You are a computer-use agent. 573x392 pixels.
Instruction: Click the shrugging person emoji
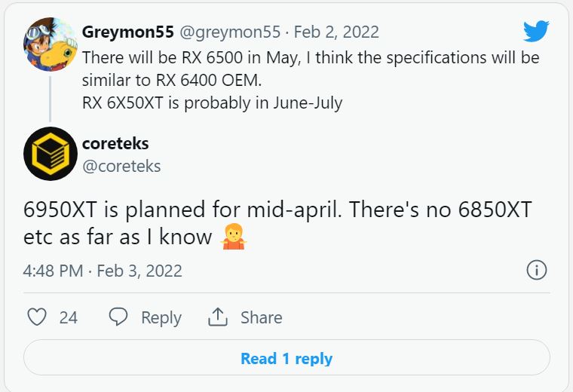(x=234, y=237)
